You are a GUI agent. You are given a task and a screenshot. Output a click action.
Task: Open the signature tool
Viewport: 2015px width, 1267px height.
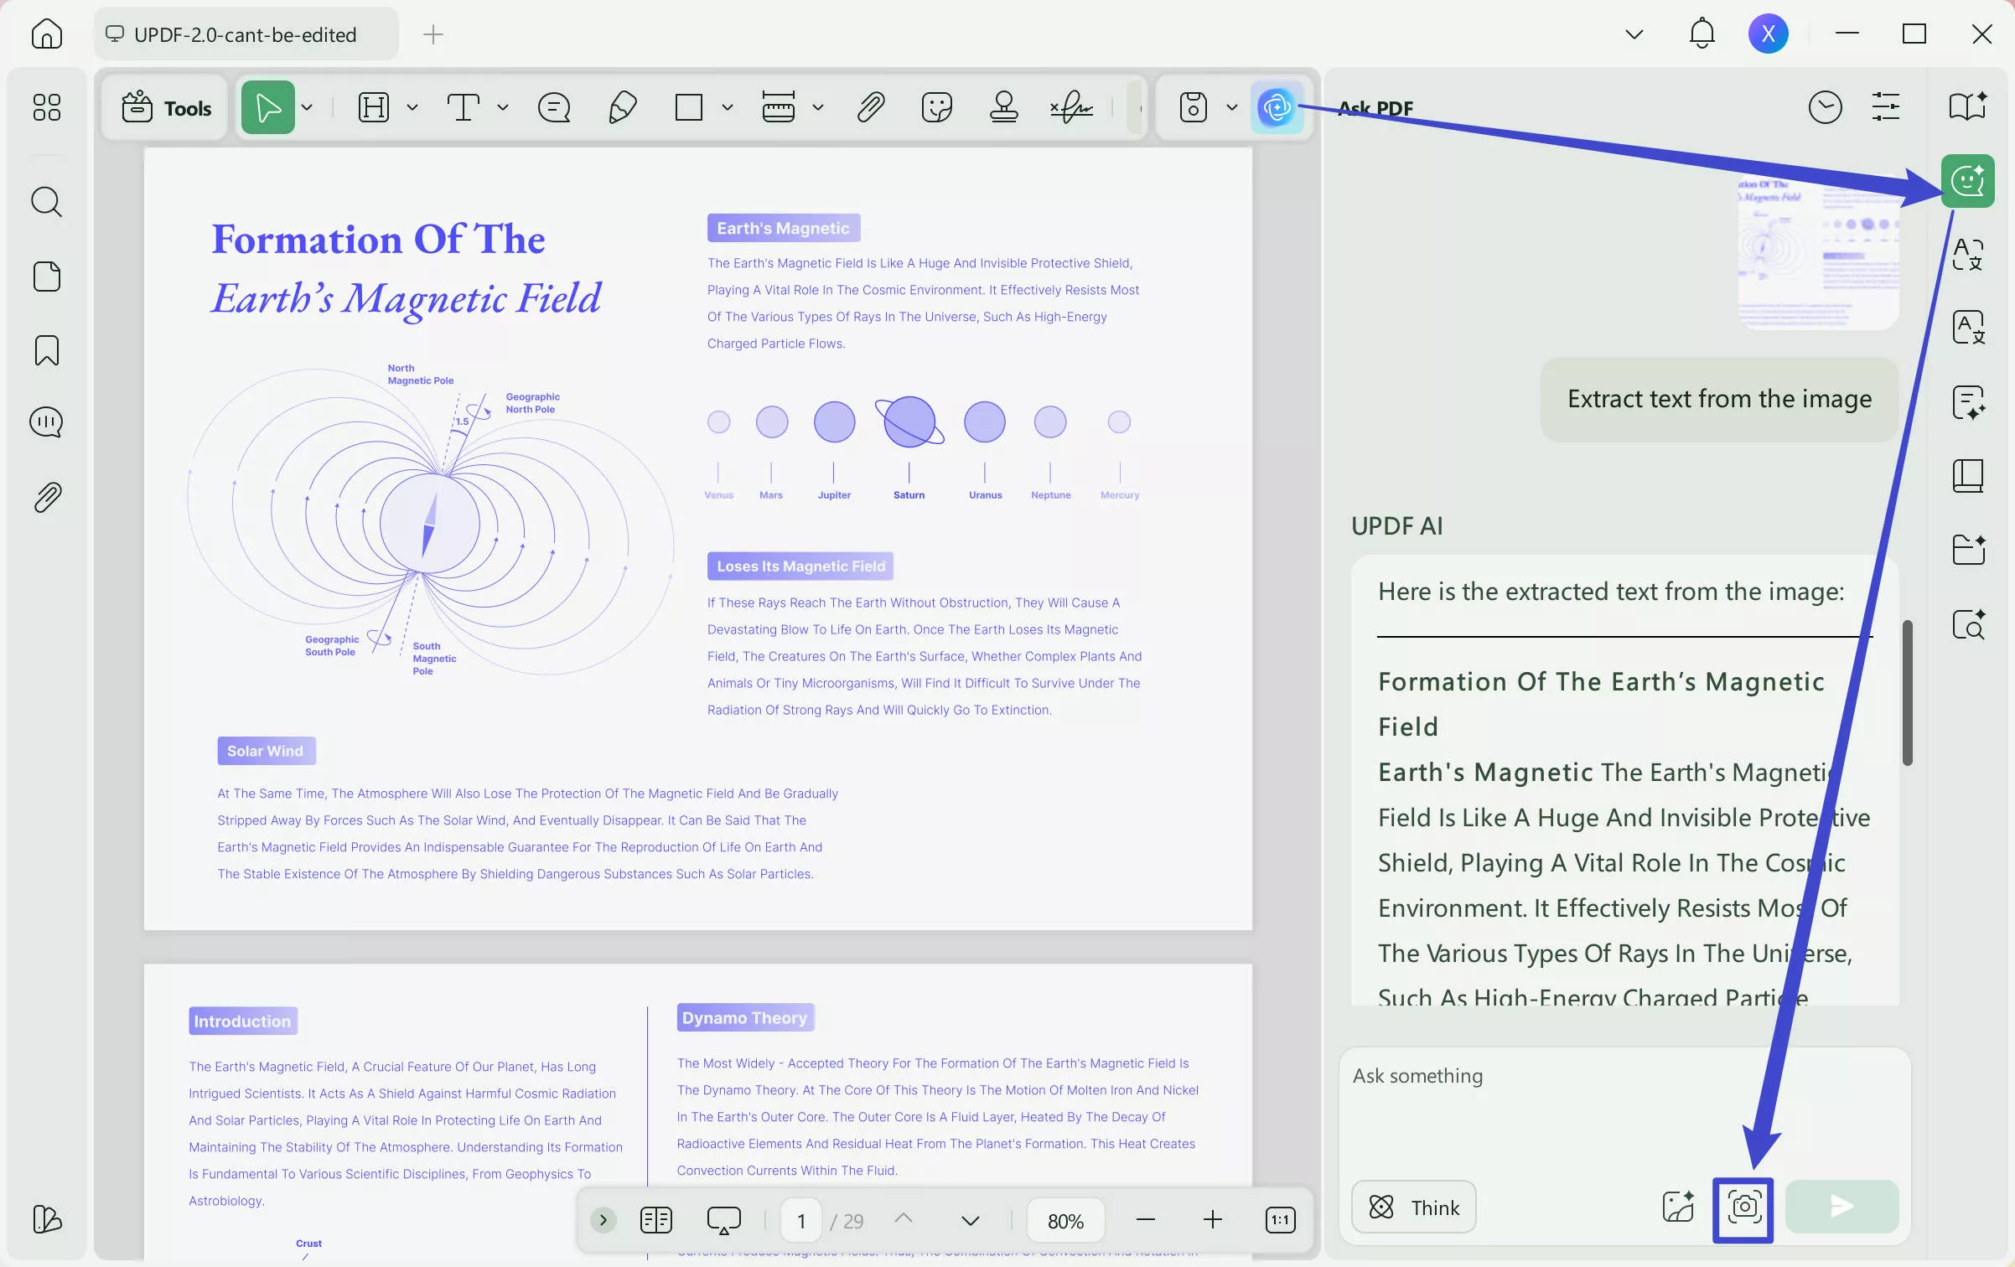1071,107
